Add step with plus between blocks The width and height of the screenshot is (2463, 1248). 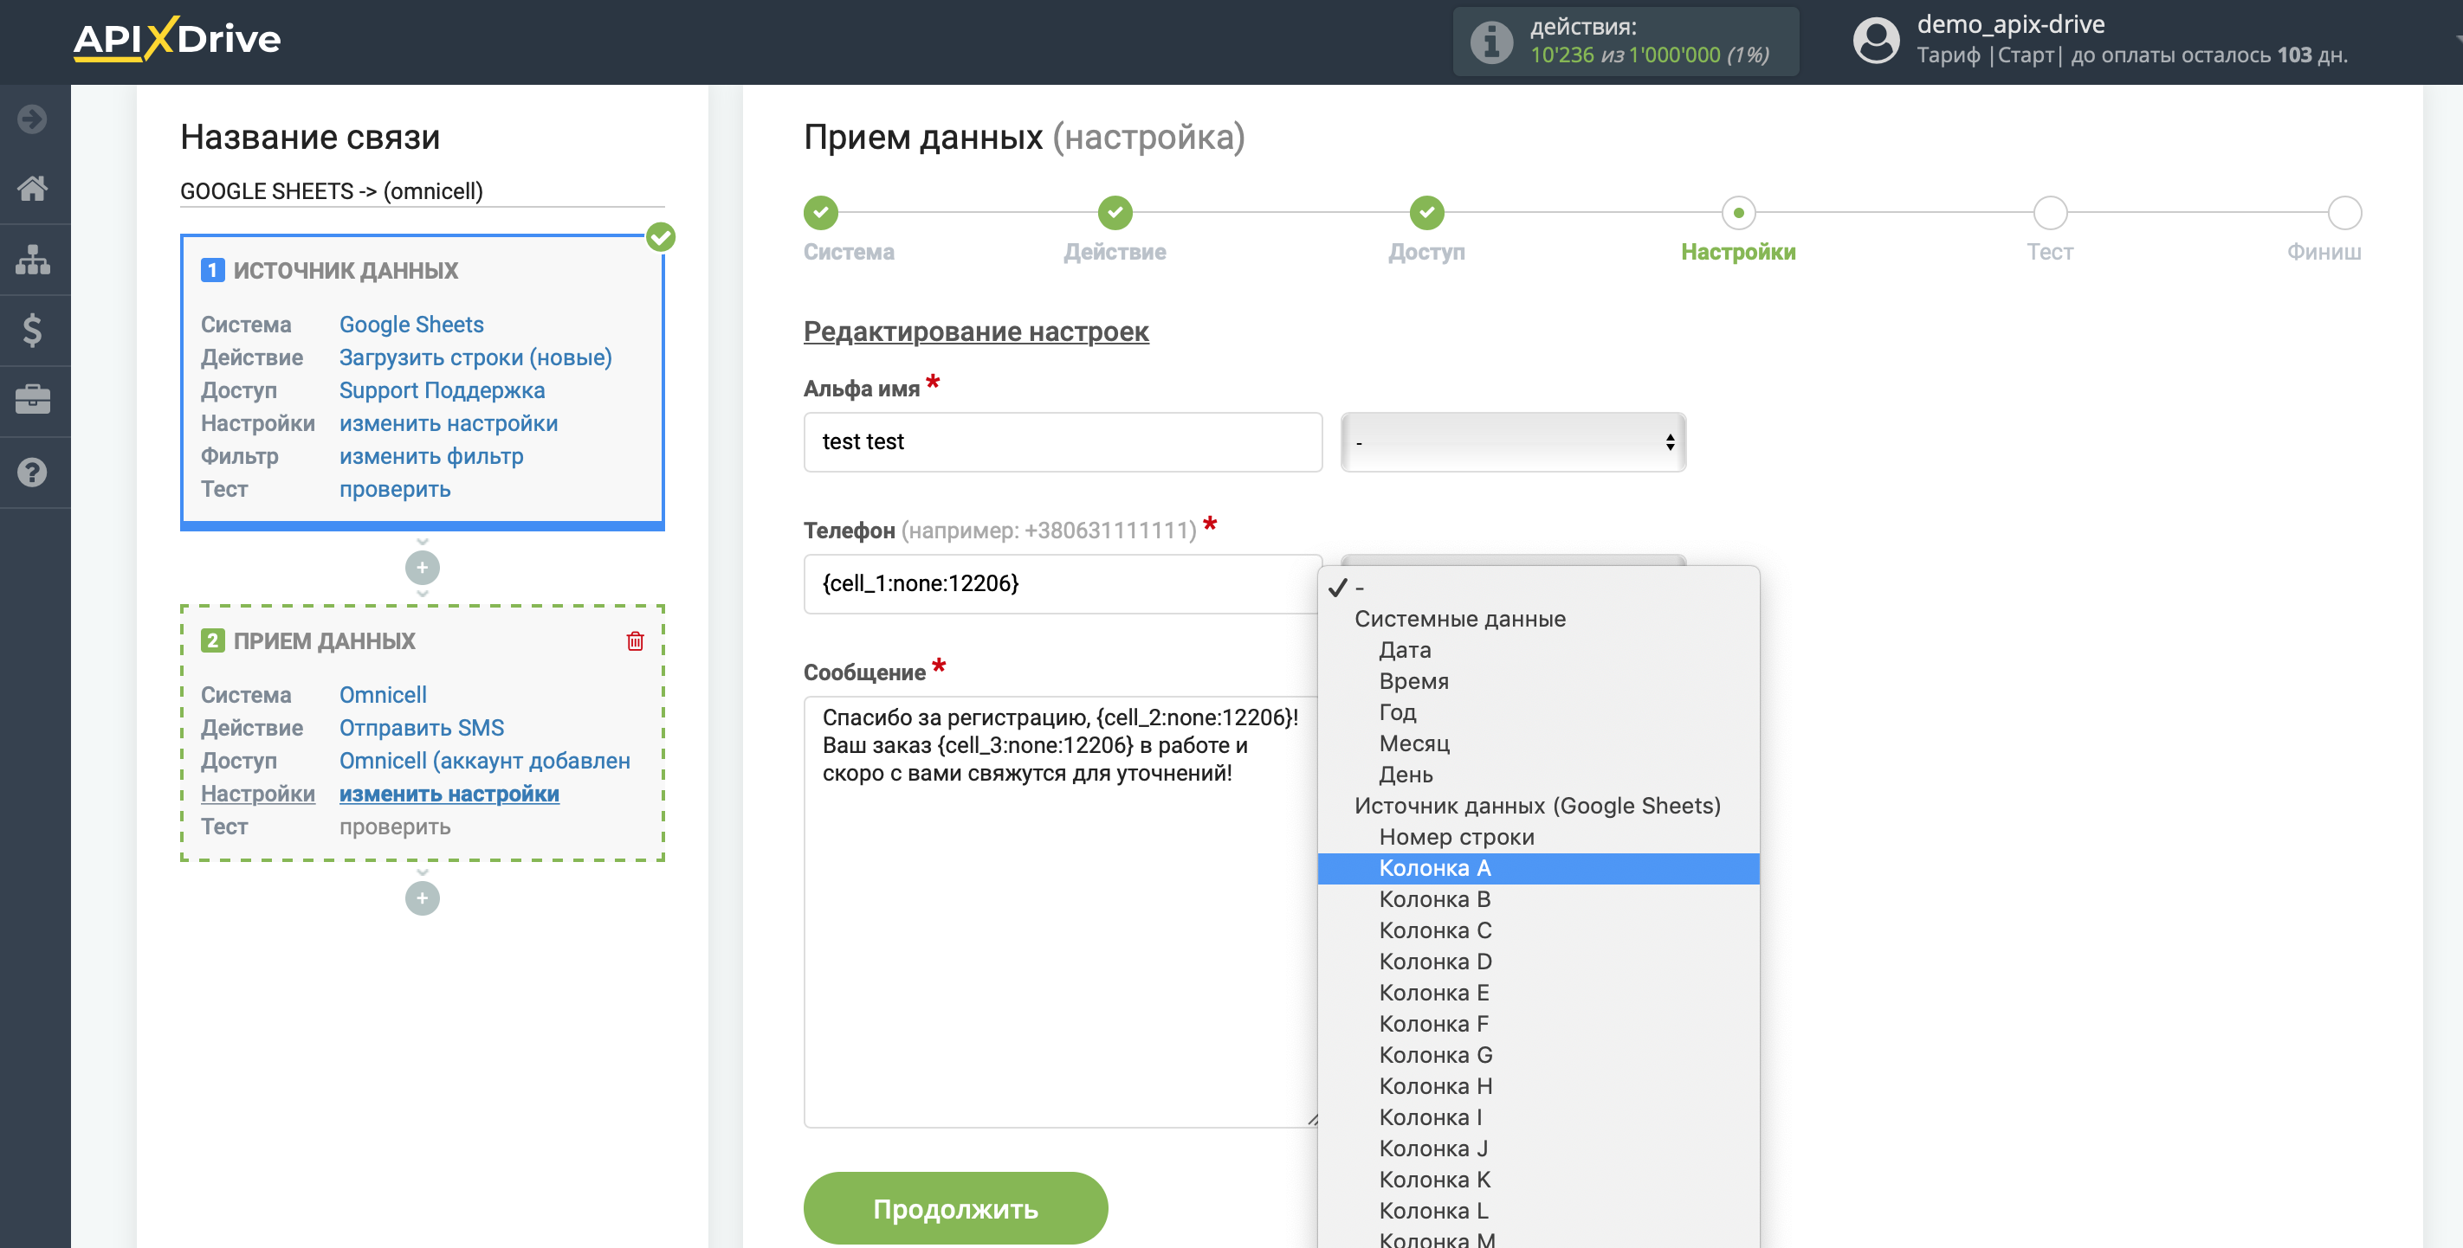tap(423, 568)
